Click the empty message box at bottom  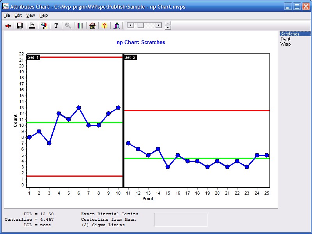click(181, 220)
